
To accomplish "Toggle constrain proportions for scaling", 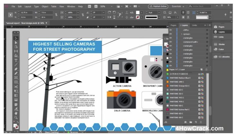I will (x=83, y=15).
